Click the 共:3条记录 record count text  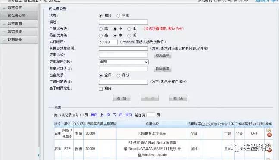63,115
